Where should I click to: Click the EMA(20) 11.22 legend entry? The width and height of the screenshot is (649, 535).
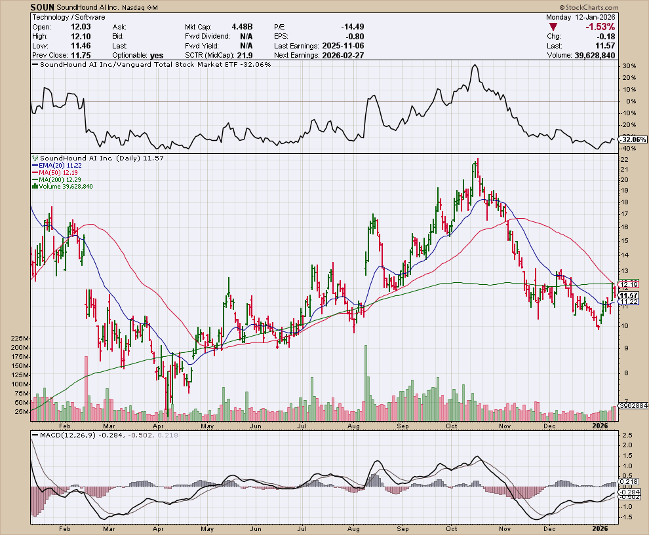point(56,166)
